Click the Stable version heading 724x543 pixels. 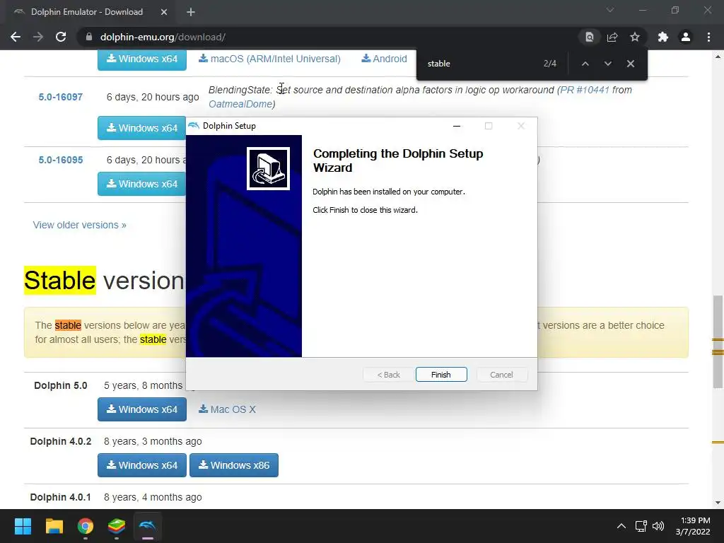pos(105,280)
